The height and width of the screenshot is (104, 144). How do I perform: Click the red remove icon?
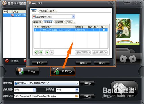point(7,61)
